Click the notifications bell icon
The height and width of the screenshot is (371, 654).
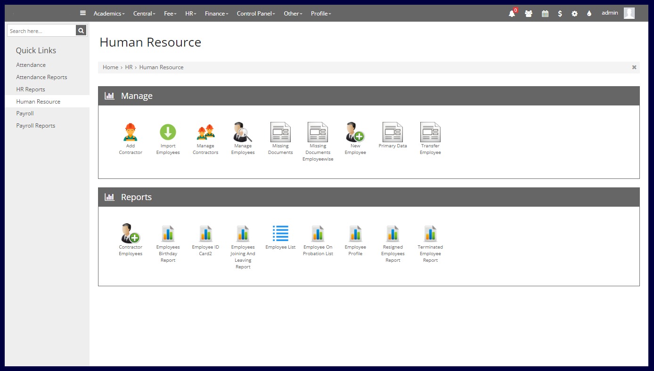click(x=512, y=13)
